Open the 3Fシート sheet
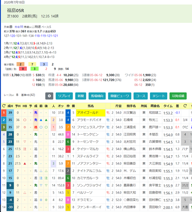This screenshot has width=192, height=212. tap(159, 96)
